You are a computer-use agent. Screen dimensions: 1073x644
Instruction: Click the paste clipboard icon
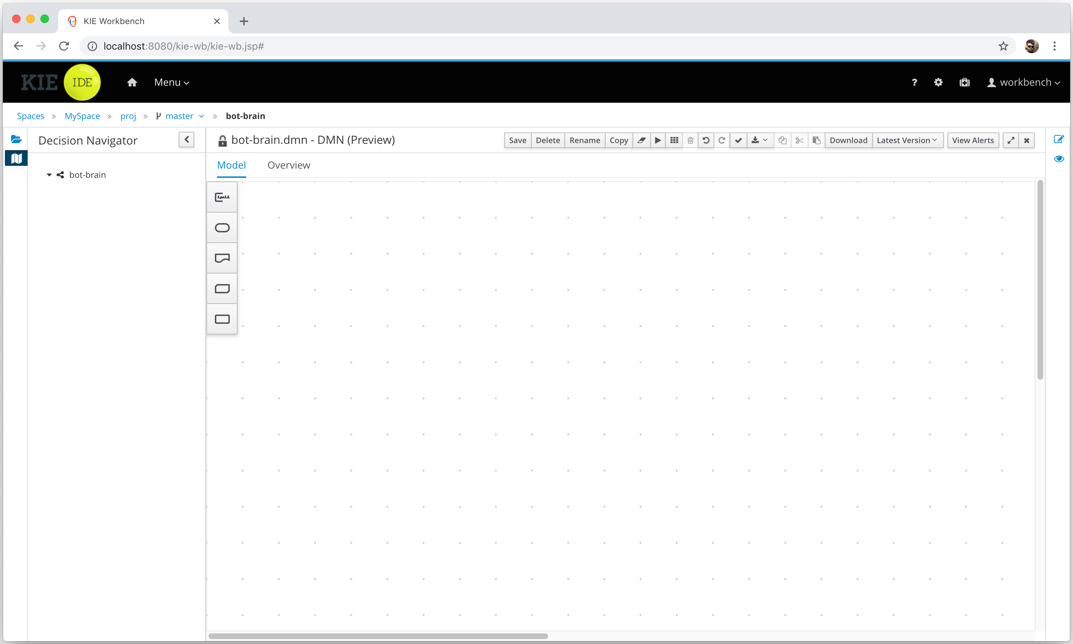click(816, 140)
